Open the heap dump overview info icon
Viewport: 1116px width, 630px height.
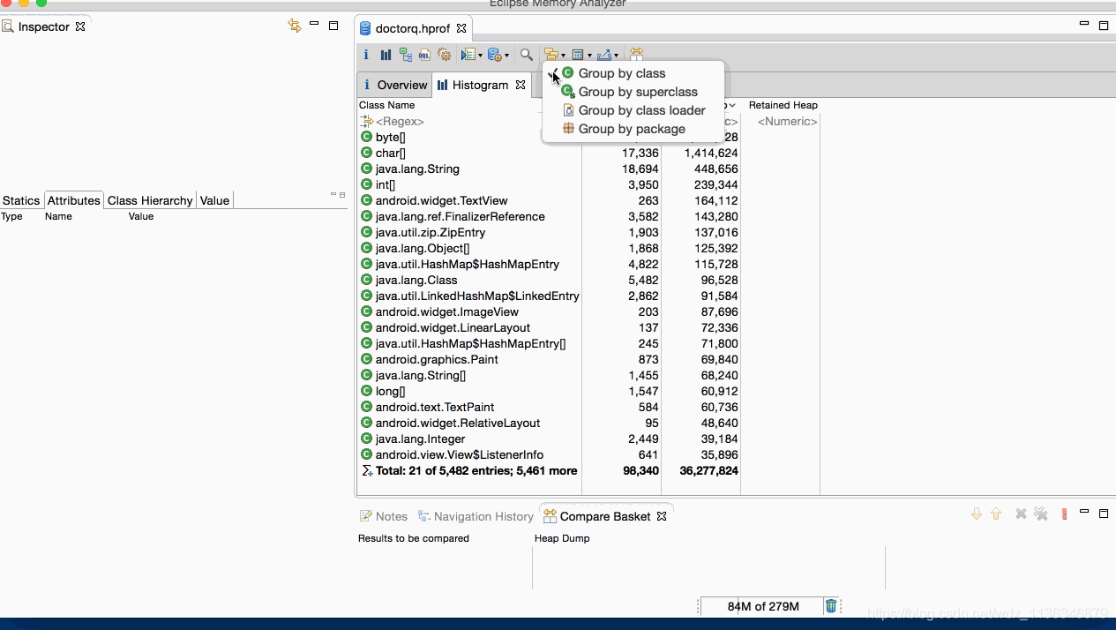point(366,55)
